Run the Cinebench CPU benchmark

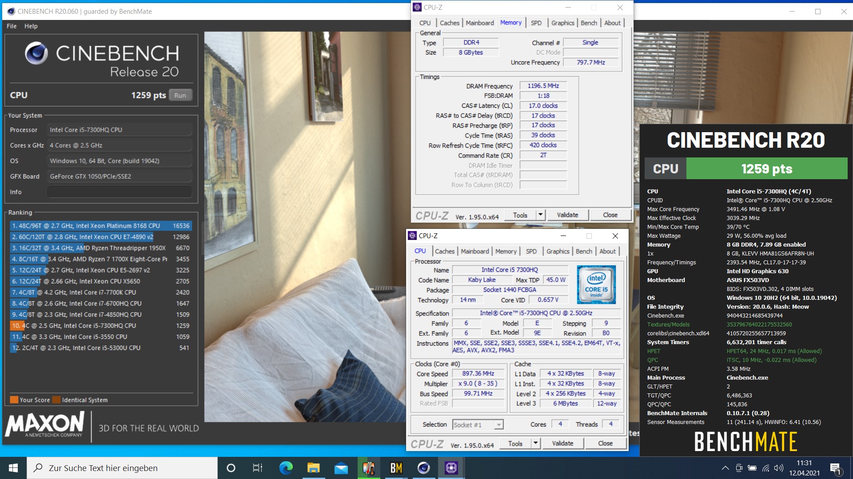click(180, 95)
